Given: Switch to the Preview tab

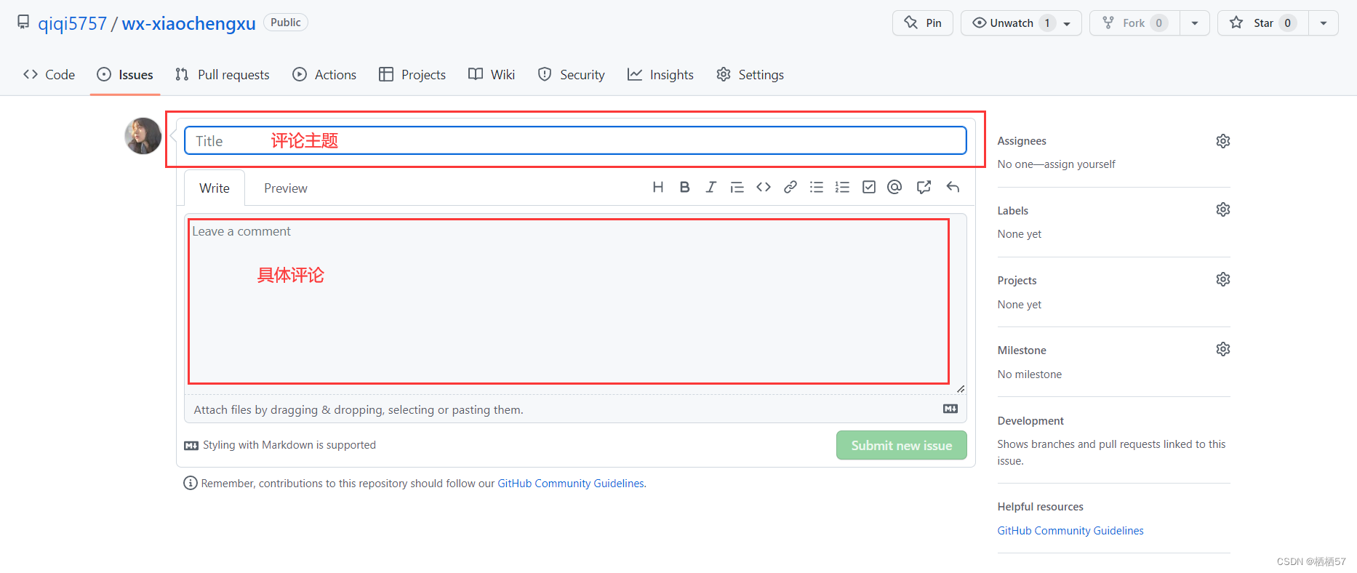Looking at the screenshot, I should point(286,188).
